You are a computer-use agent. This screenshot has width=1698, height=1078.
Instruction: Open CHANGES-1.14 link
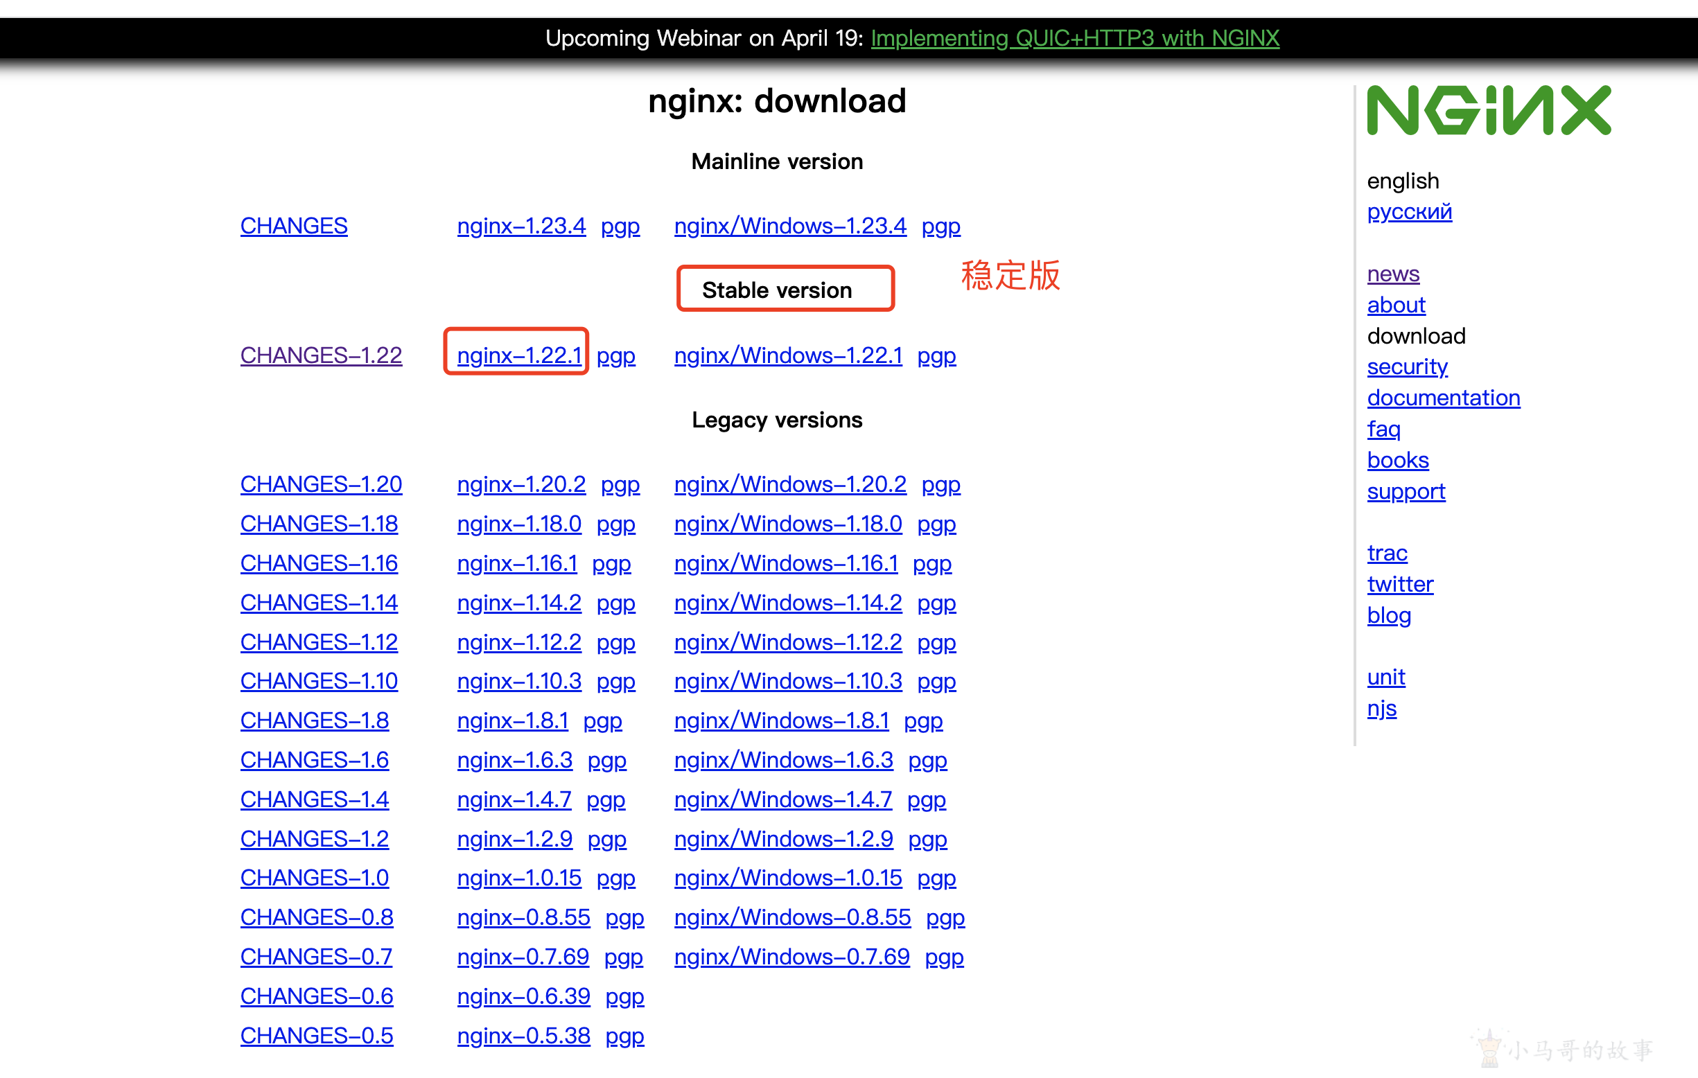point(319,603)
